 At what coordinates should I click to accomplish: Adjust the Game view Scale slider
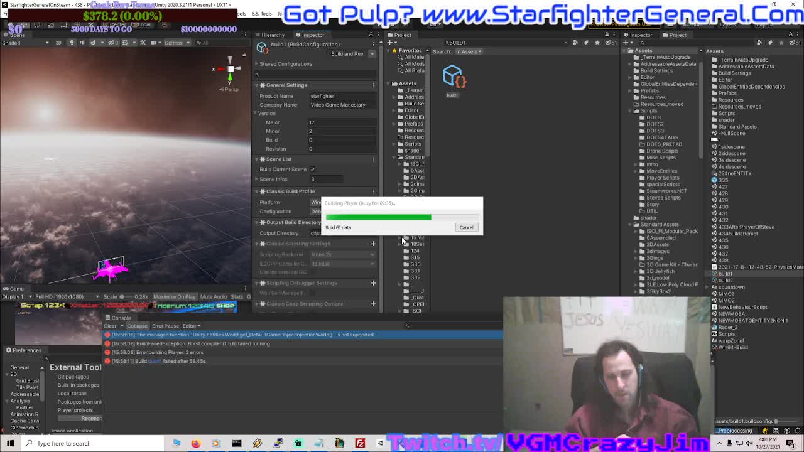(125, 297)
